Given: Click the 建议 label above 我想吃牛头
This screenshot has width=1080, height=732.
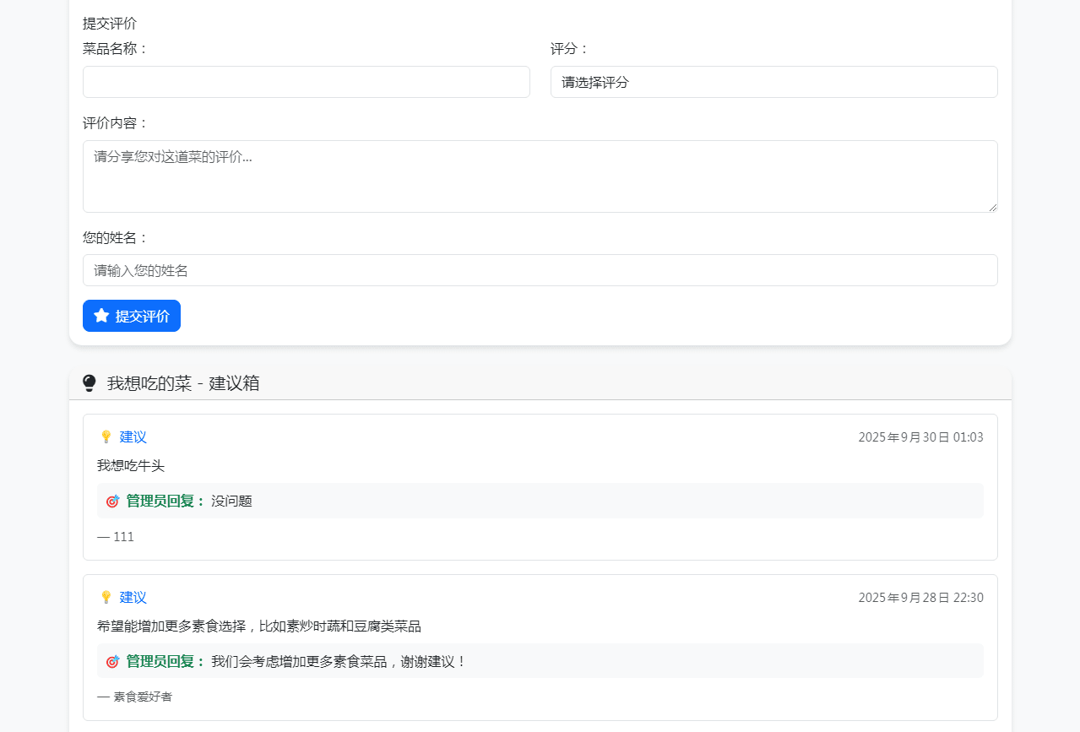Looking at the screenshot, I should coord(133,437).
